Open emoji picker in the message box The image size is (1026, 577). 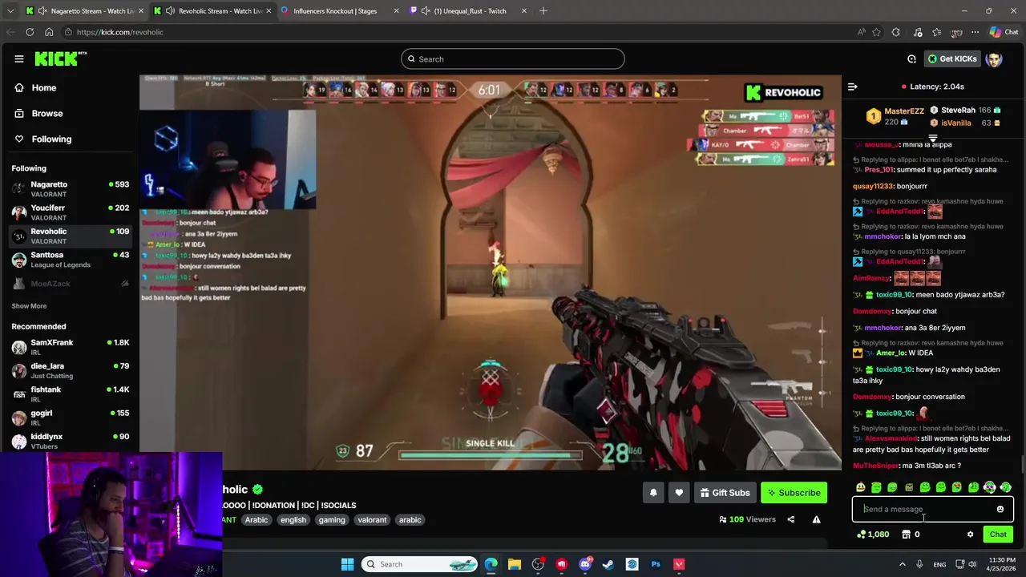point(1000,509)
